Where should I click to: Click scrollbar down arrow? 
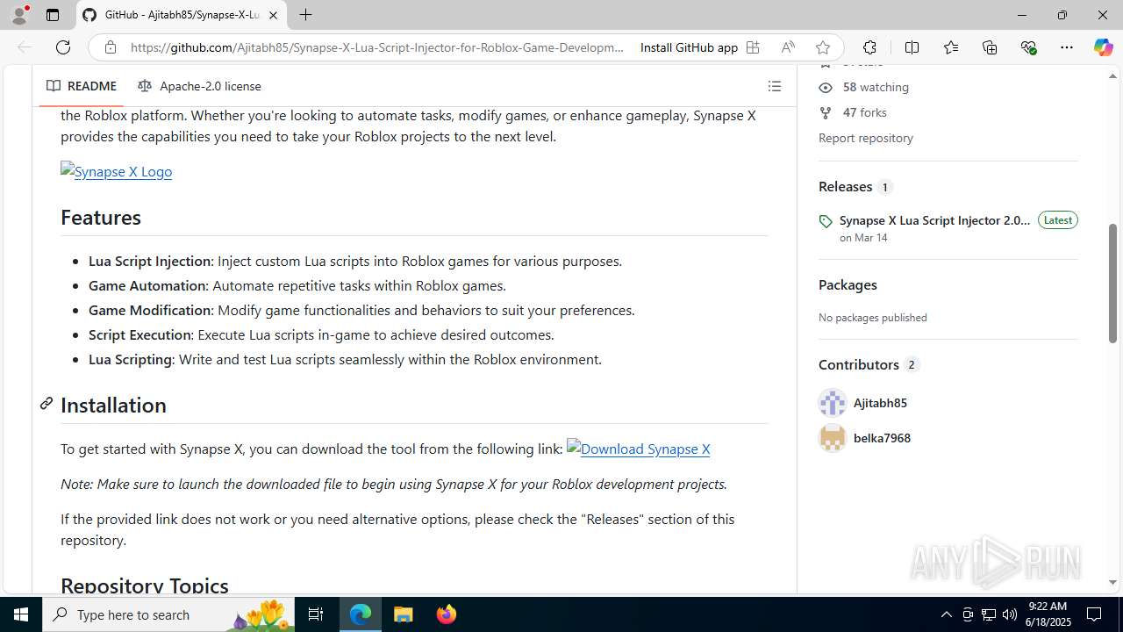point(1112,583)
